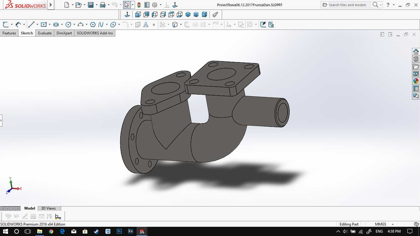Click the Open file folder icon
420x236 pixels.
pyautogui.click(x=78, y=5)
